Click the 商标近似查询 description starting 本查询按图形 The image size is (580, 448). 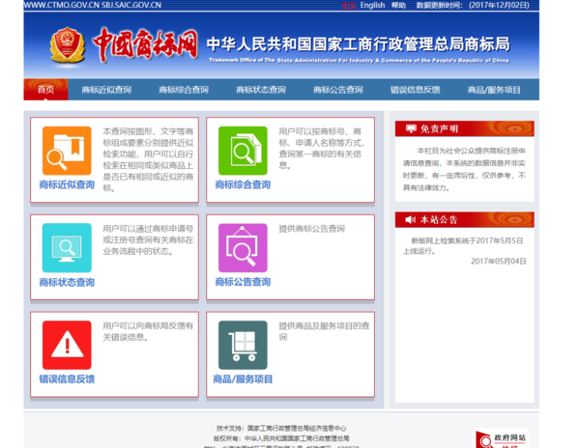point(148,159)
